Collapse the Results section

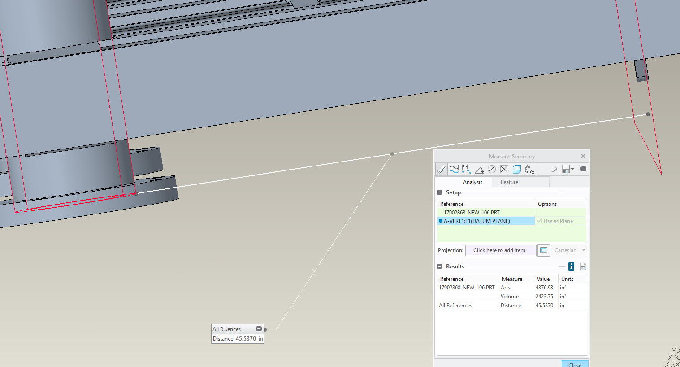[439, 266]
